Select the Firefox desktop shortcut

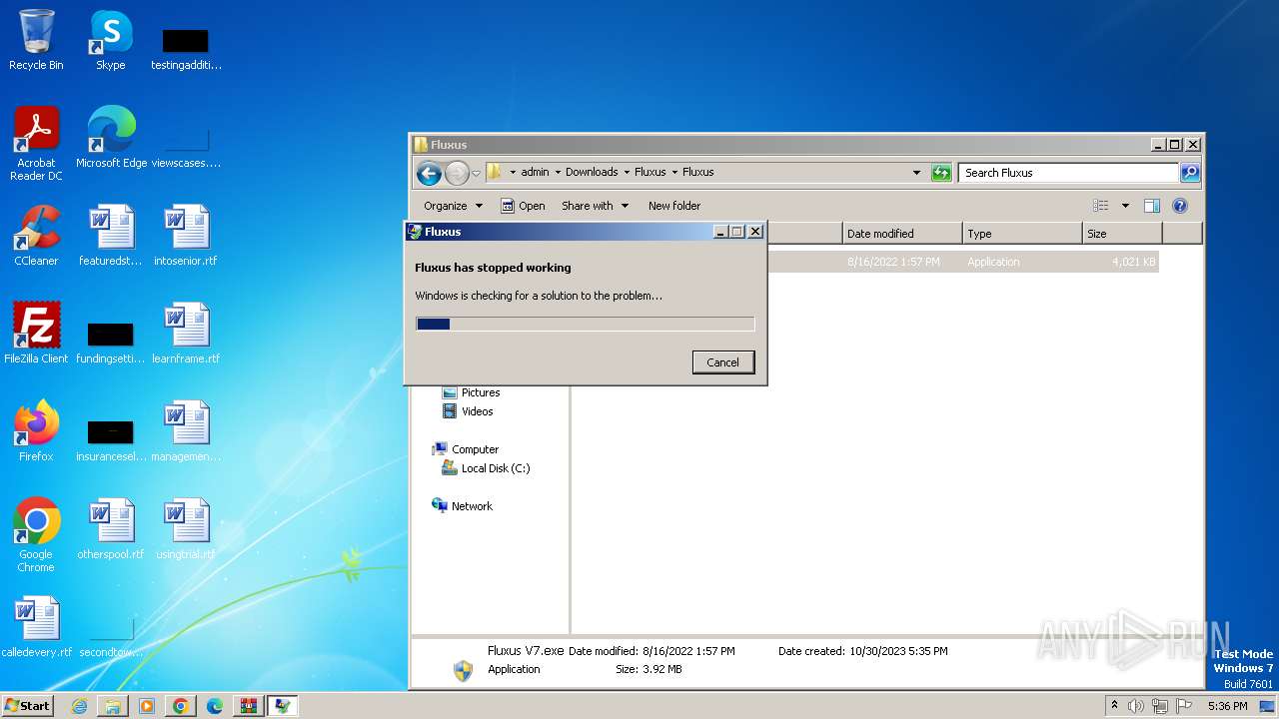[36, 431]
